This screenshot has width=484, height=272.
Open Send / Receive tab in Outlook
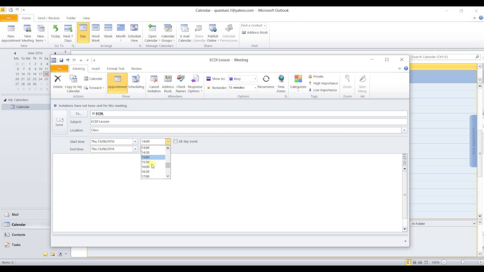pyautogui.click(x=48, y=18)
